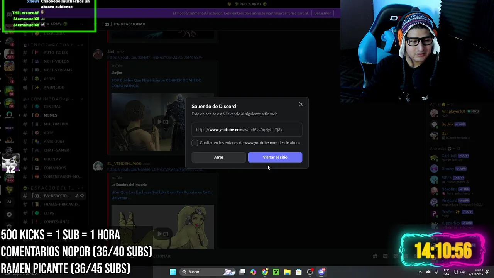Image resolution: width=494 pixels, height=278 pixels.
Task: Open the PA-REACCIO... channel settings gear
Action: point(82,196)
